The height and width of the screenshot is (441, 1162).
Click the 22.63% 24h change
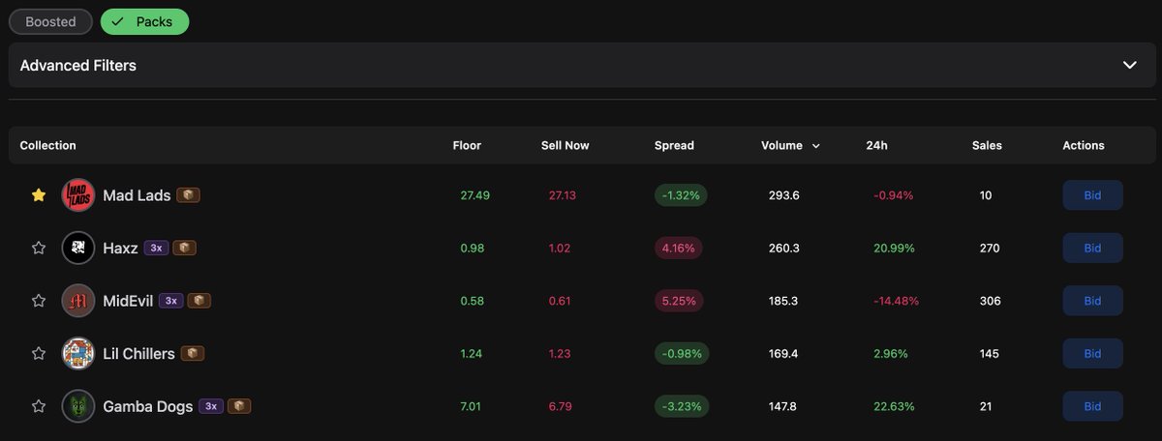point(894,406)
